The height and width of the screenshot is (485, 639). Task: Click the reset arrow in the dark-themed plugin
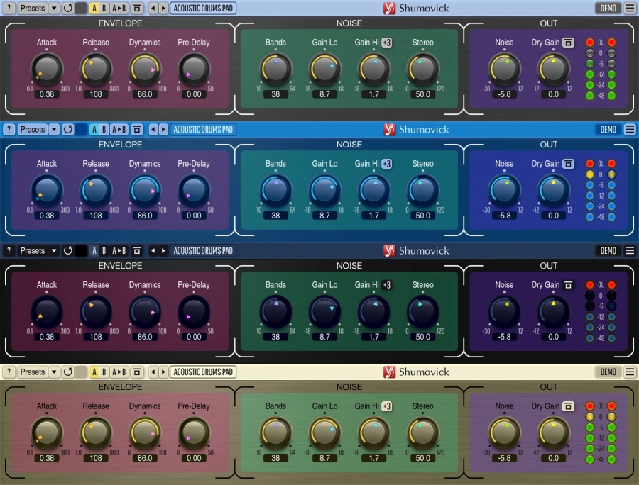click(x=68, y=250)
